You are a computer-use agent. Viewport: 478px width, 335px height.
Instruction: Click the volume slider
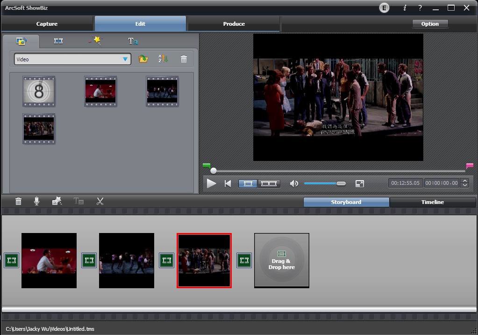pyautogui.click(x=325, y=183)
